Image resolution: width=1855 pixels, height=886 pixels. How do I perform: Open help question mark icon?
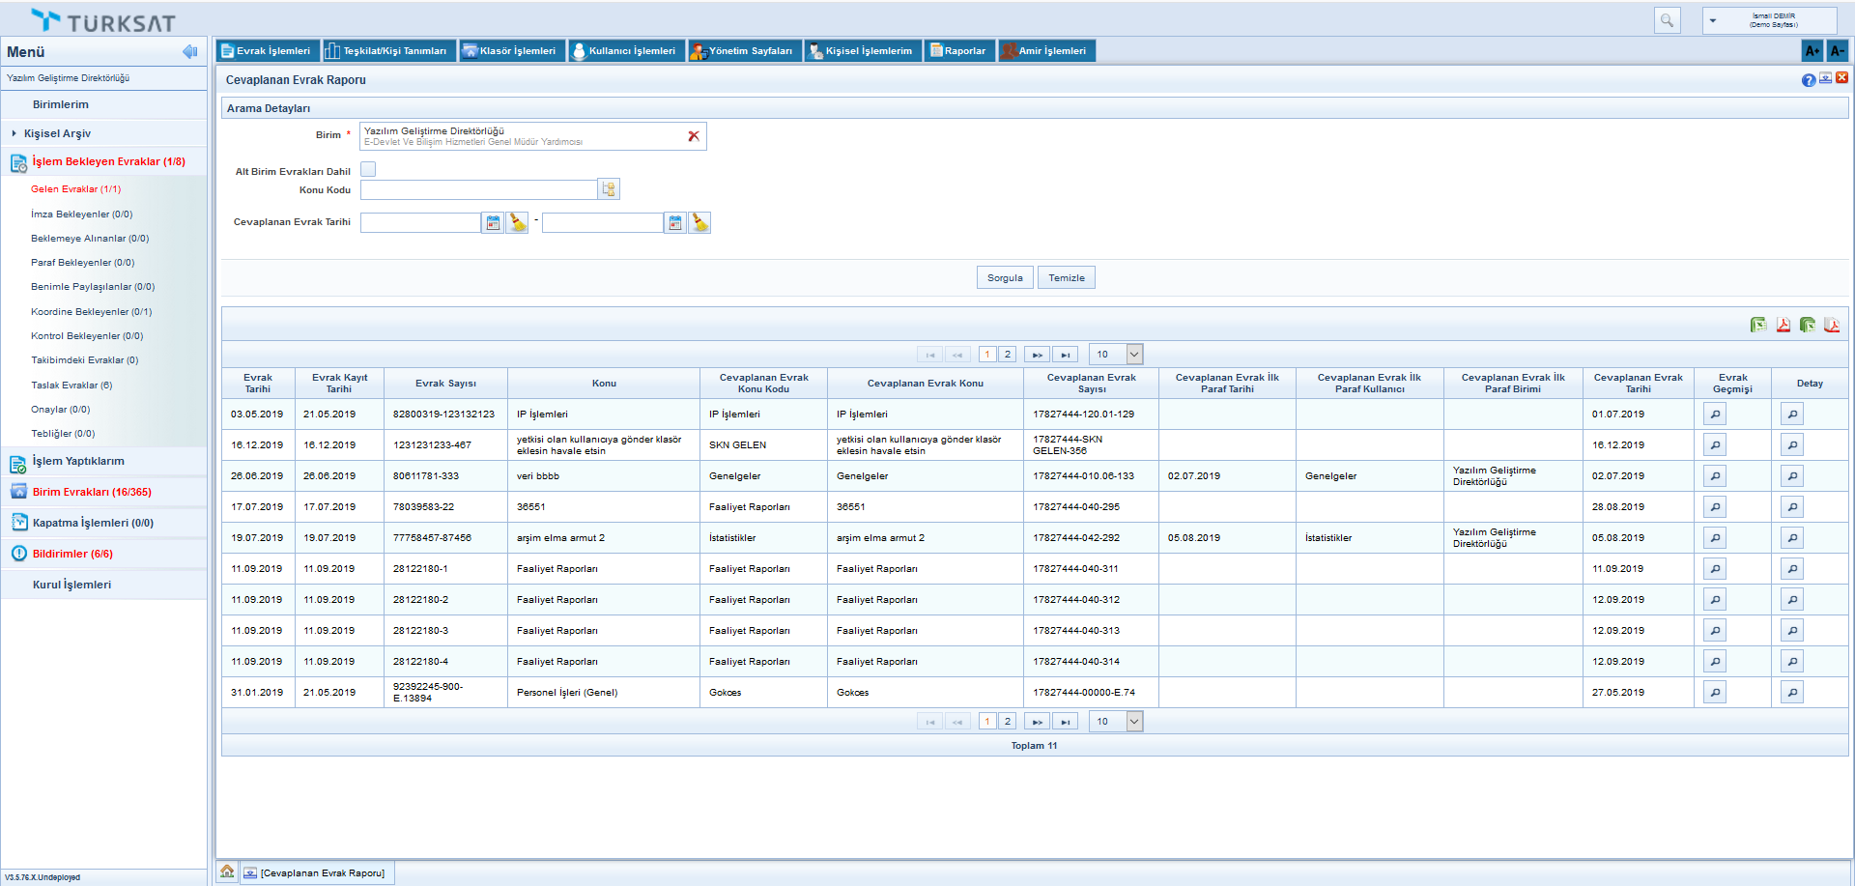1808,80
